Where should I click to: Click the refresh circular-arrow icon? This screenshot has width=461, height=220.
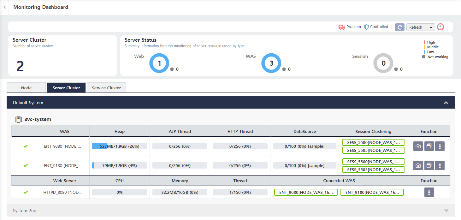399,27
